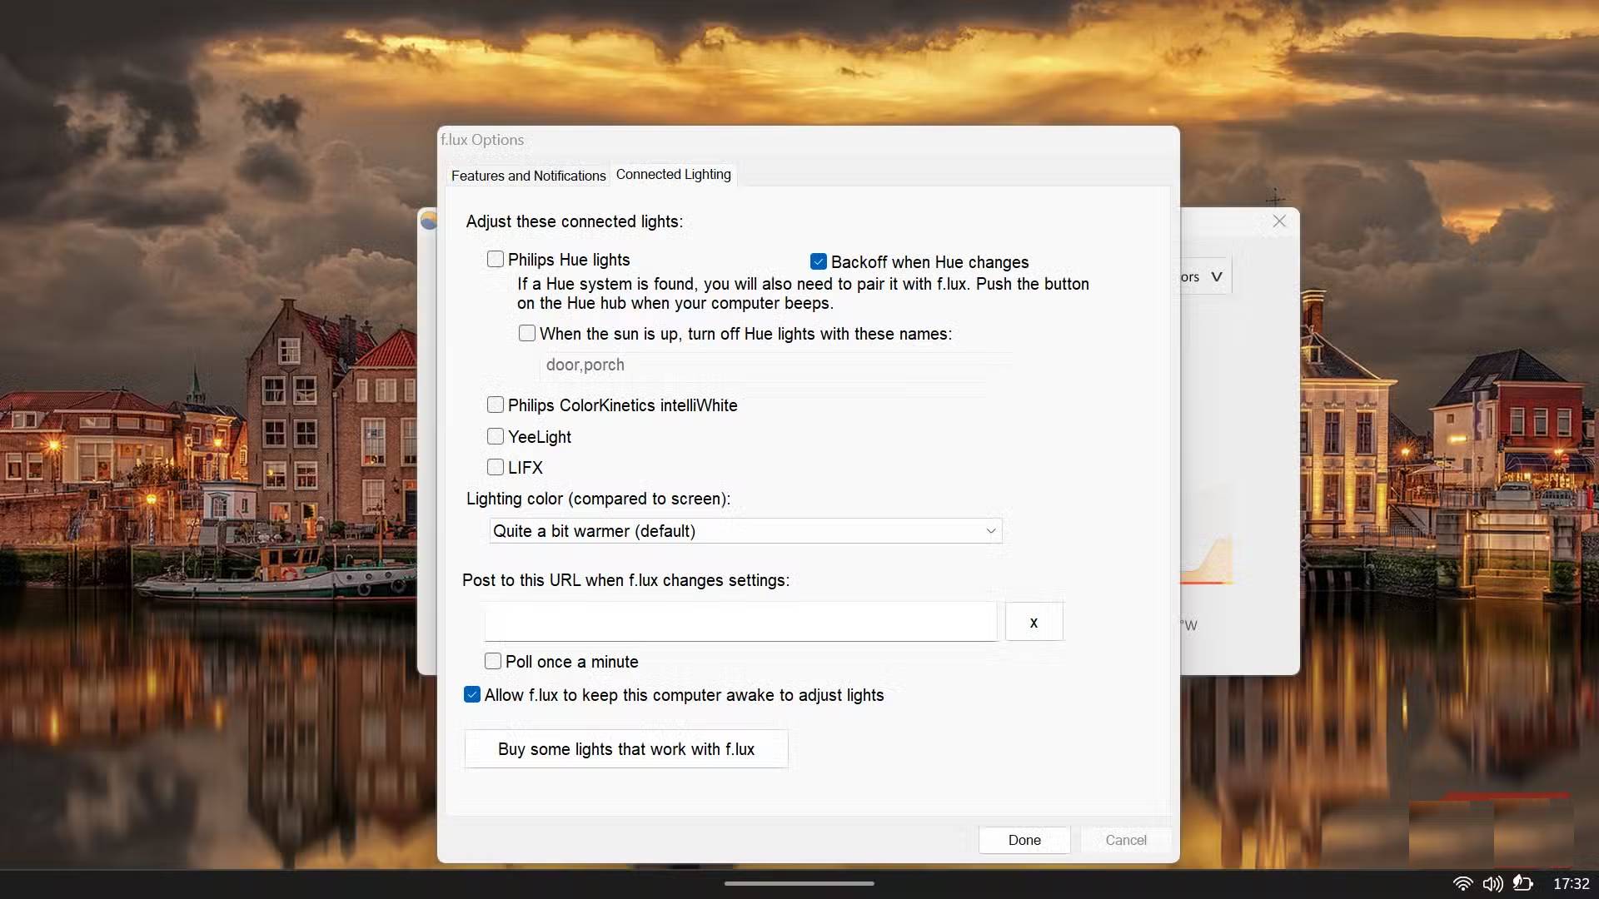Viewport: 1599px width, 899px height.
Task: Enable the LIFX checkbox
Action: coord(496,467)
